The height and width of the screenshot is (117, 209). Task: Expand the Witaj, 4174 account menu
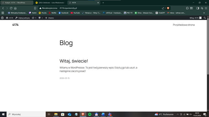(x=195, y=18)
